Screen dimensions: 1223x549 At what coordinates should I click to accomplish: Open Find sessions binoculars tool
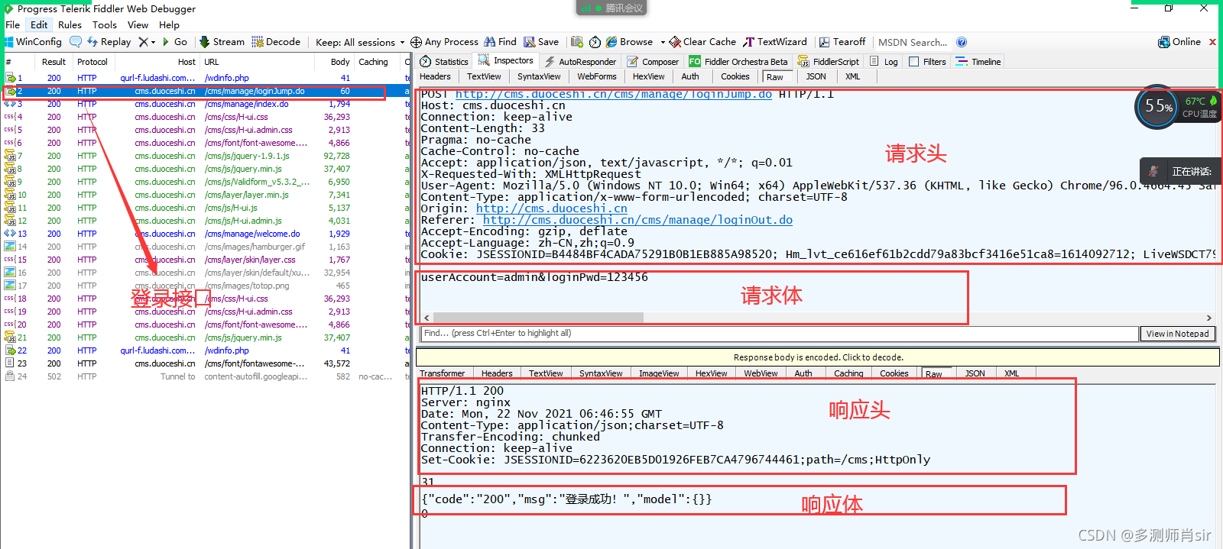501,42
